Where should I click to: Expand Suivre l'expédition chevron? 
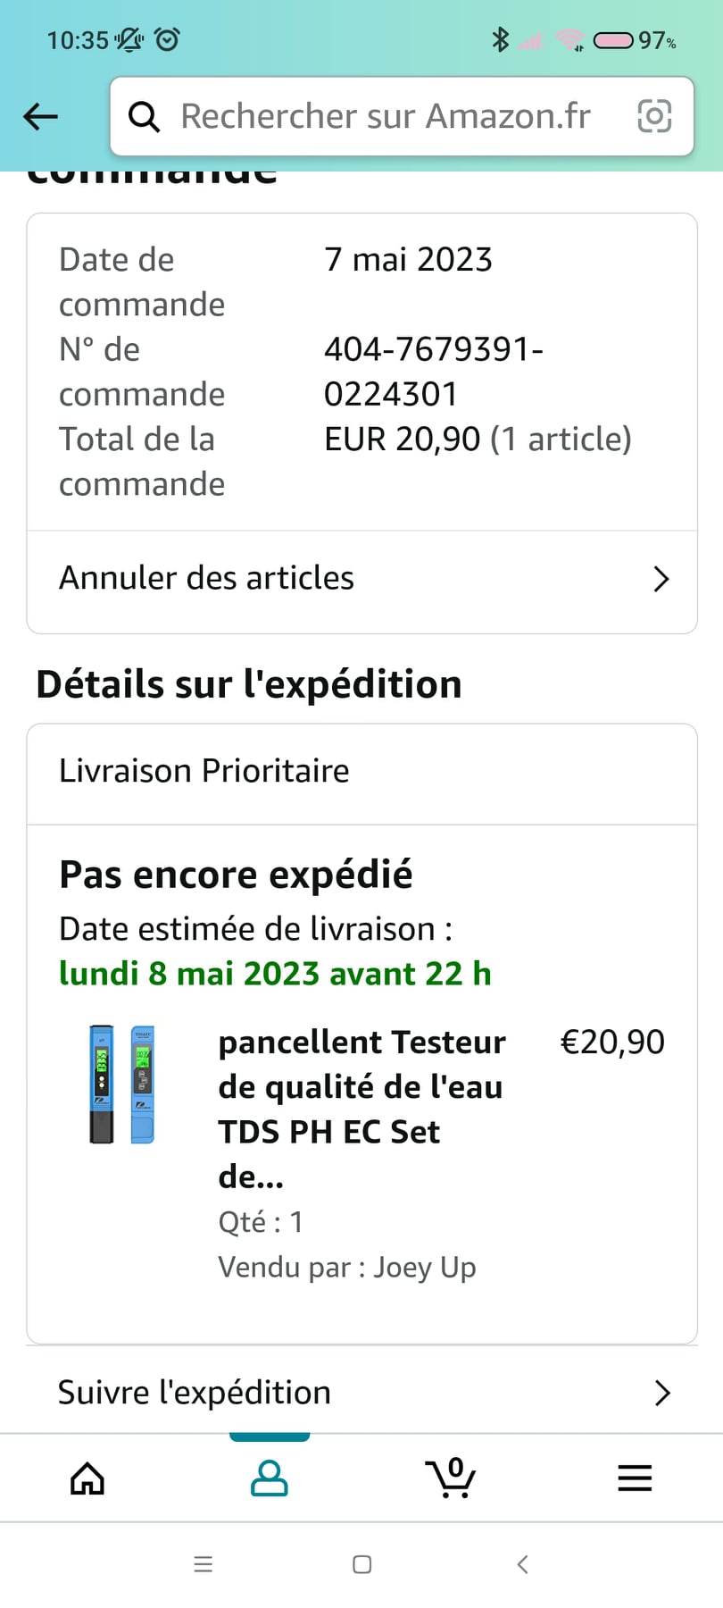[661, 1393]
